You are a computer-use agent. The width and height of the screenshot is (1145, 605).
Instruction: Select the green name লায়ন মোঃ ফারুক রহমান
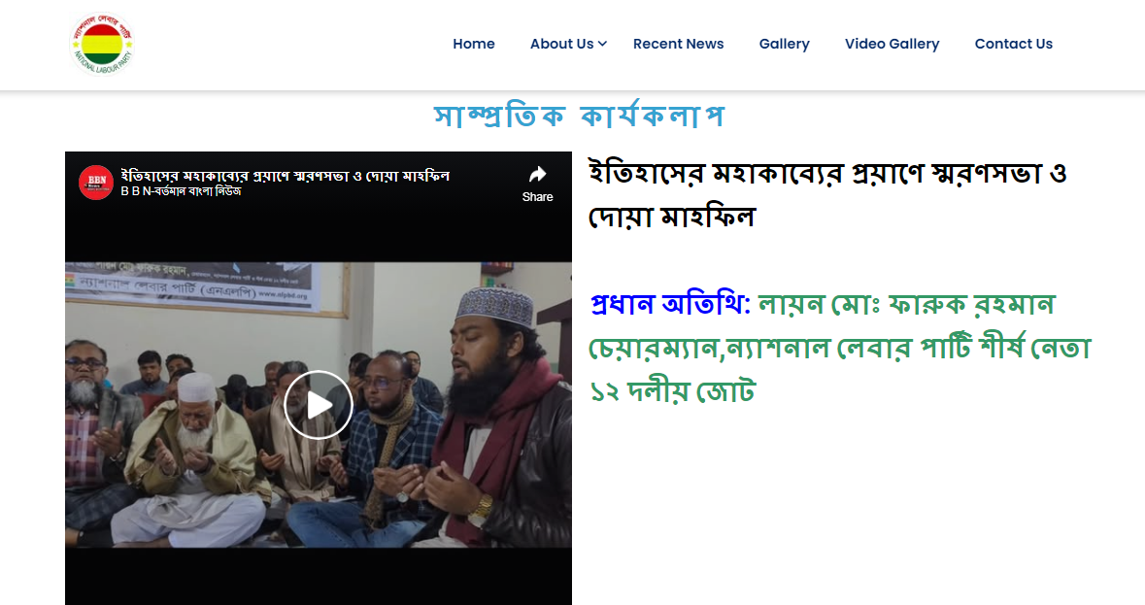click(907, 304)
